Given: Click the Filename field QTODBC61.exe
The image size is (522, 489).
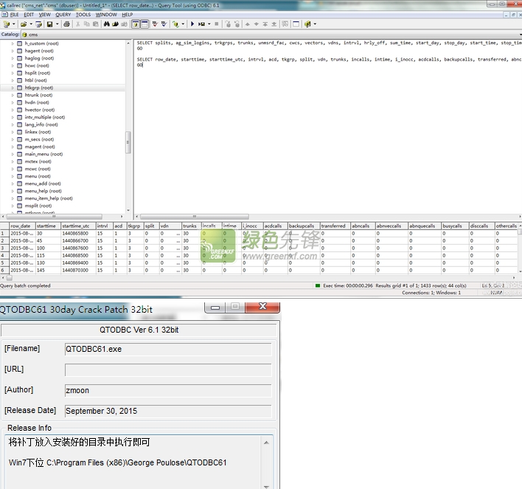Looking at the screenshot, I should [x=168, y=350].
